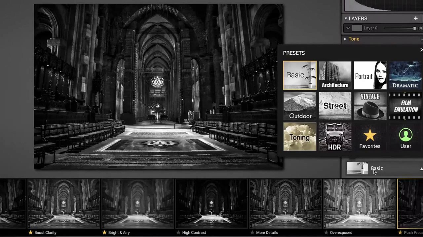The image size is (423, 237).
Task: Apply the Bright & Airy preset thumbnail
Action: pos(137,204)
